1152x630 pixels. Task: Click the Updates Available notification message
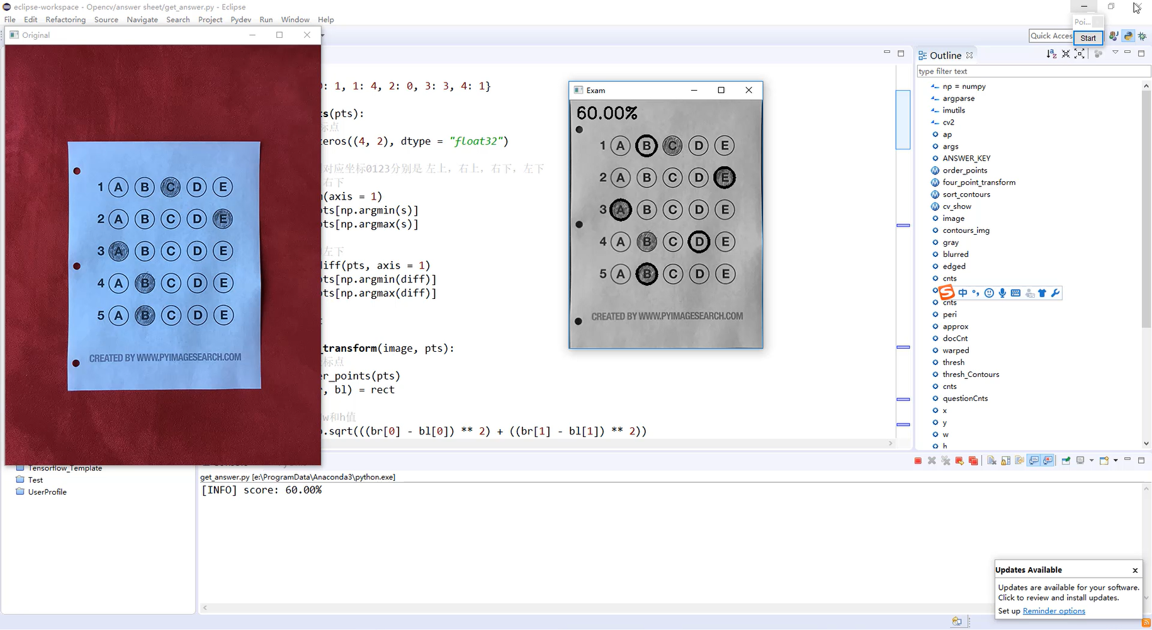[1068, 592]
